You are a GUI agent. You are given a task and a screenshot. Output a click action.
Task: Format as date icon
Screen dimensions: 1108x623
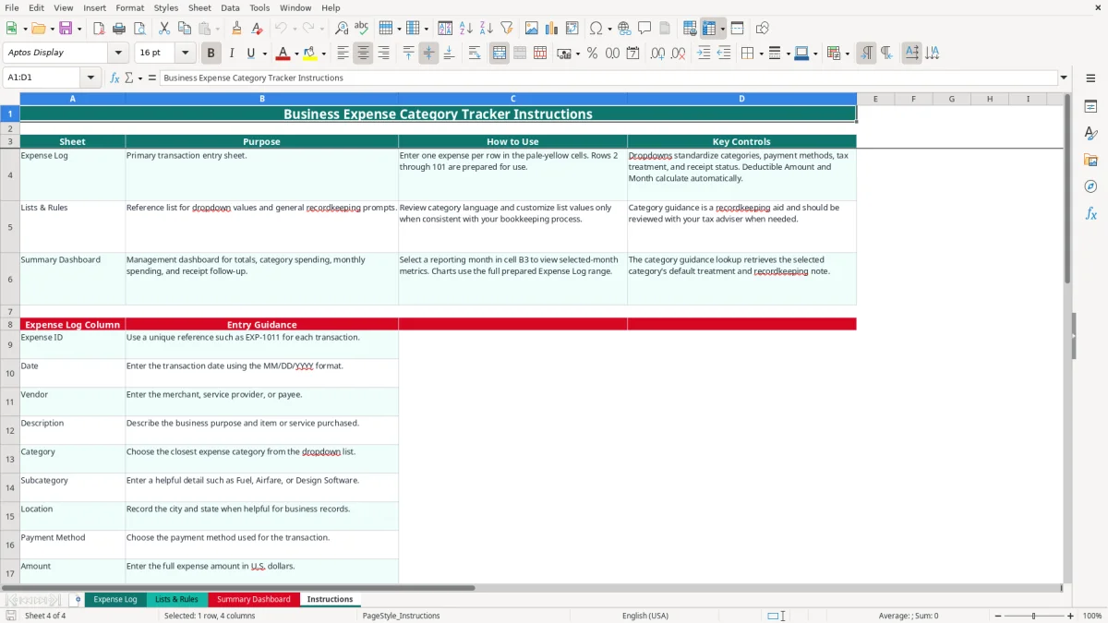coord(632,54)
